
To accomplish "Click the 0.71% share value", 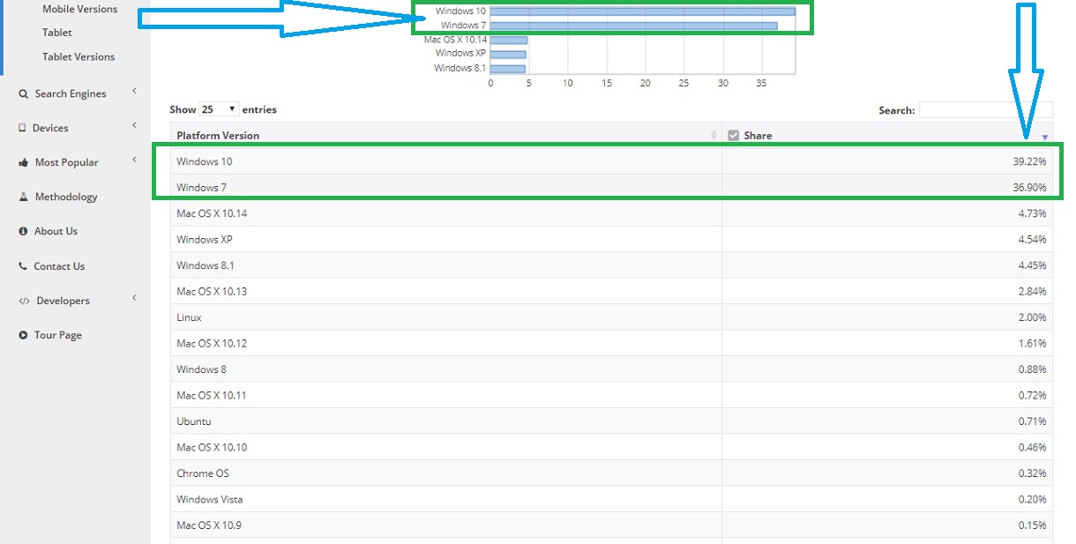I will (x=1032, y=421).
